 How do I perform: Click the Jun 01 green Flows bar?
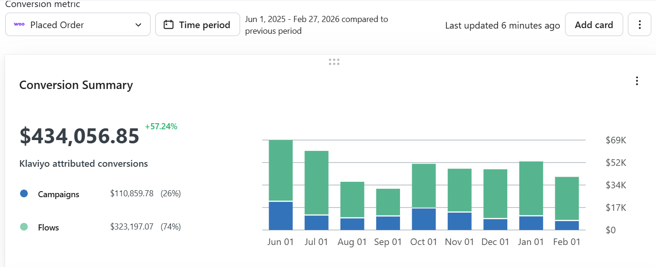[x=281, y=171]
